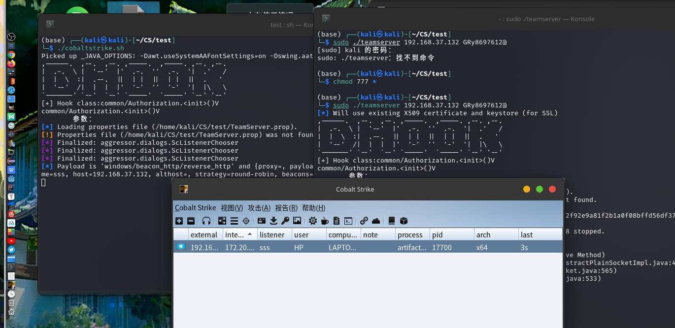675x328 pixels.
Task: Click the chain link host file icon
Action: point(364,221)
